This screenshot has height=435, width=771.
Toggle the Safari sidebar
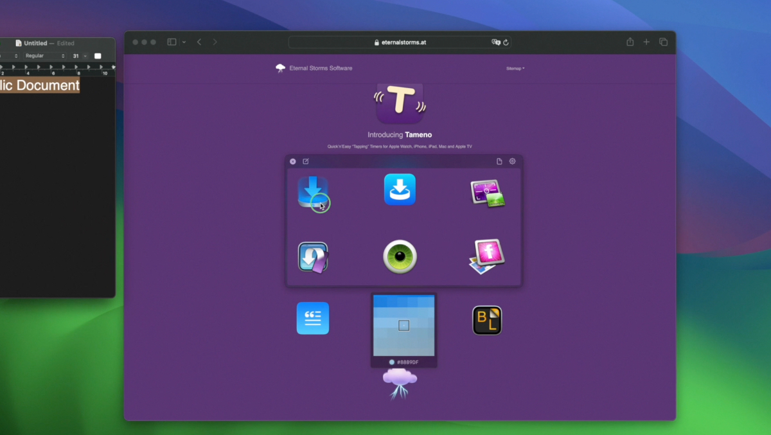172,42
